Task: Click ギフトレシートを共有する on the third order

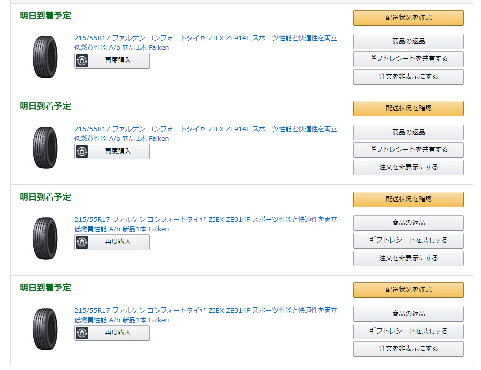Action: click(408, 240)
